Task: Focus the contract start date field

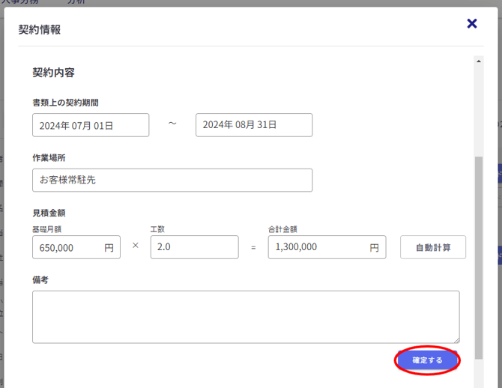Action: 91,125
